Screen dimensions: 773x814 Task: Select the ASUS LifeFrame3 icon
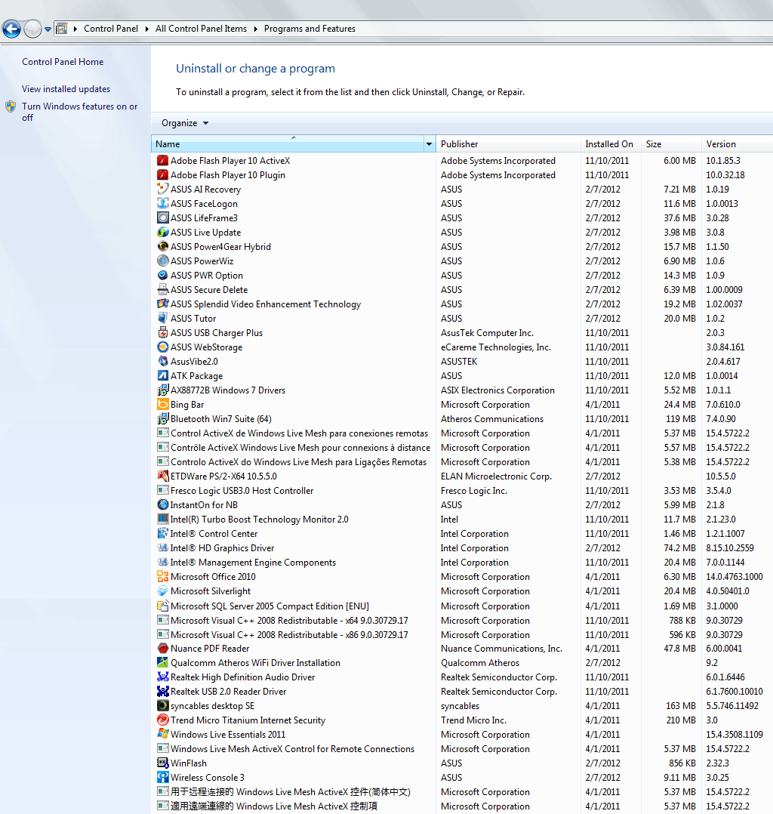click(163, 218)
